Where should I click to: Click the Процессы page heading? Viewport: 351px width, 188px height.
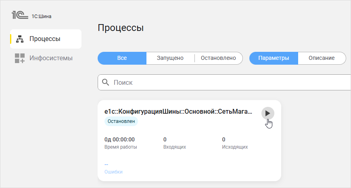[x=121, y=28]
